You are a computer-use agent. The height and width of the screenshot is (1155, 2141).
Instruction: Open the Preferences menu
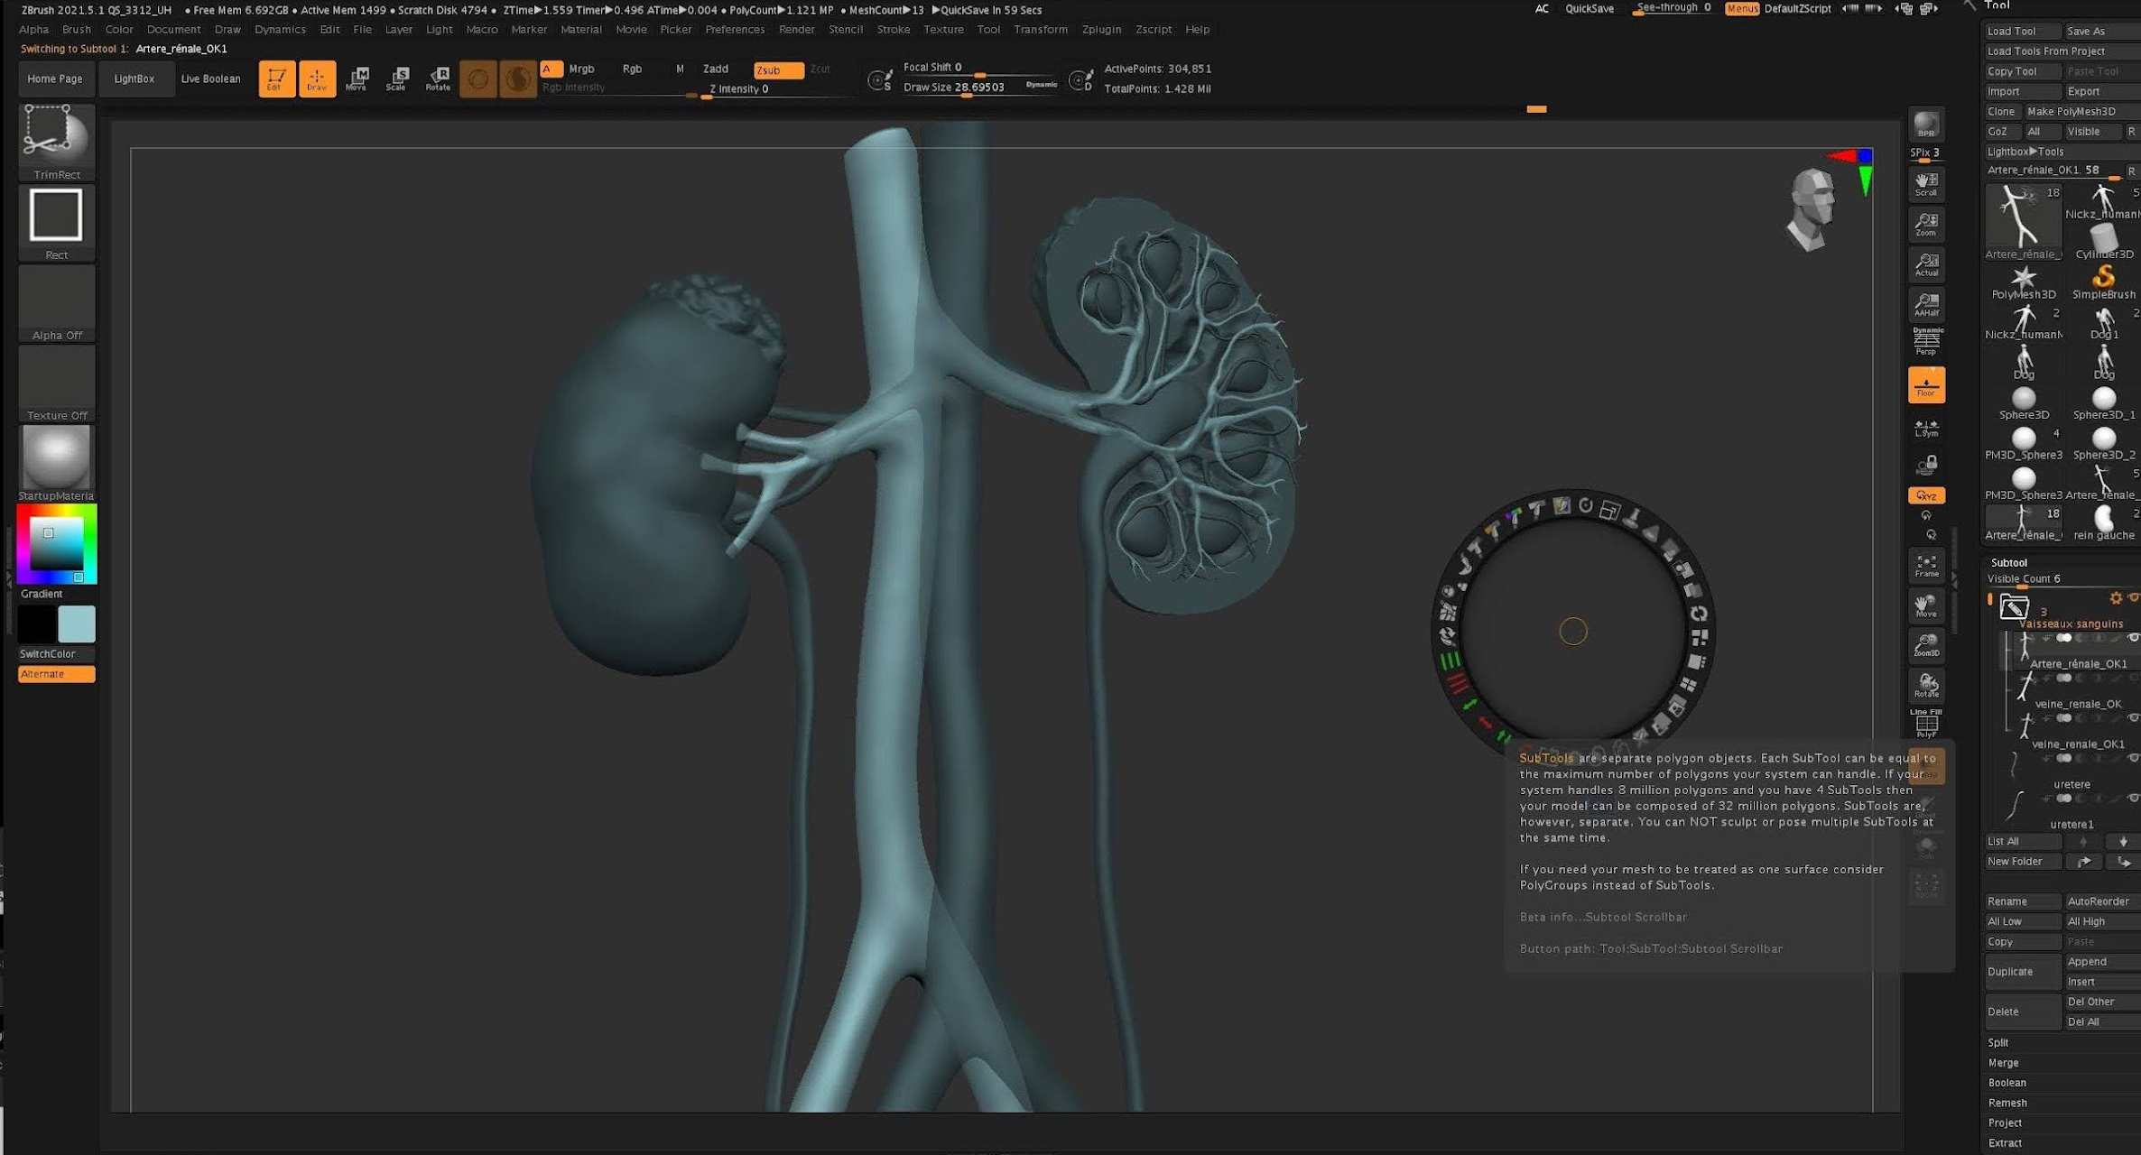pyautogui.click(x=734, y=30)
